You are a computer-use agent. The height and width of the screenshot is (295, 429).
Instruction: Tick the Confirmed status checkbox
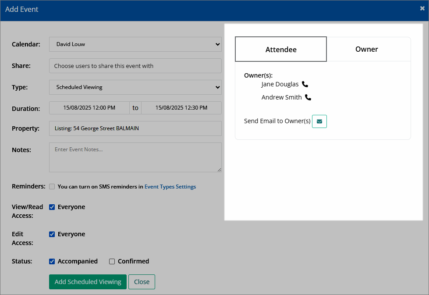point(112,261)
